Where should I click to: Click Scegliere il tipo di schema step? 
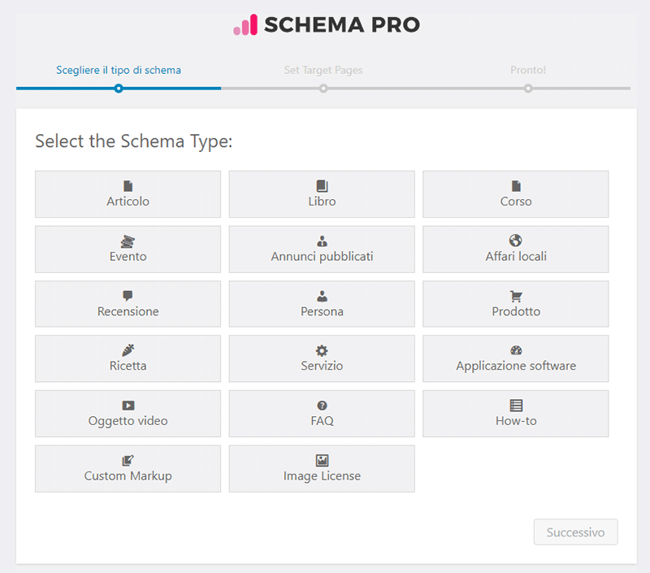click(119, 70)
